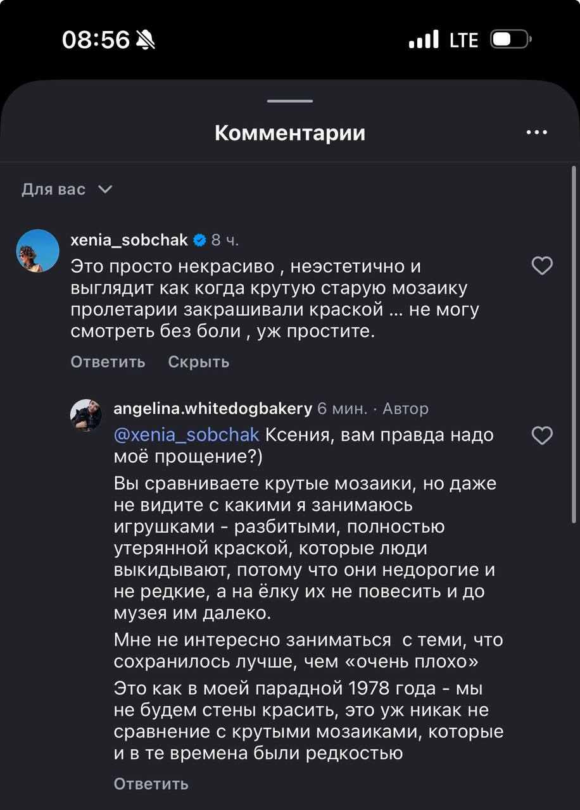Reply to xenia_sobchak's comment via "Ответить"
Viewport: 580px width, 810px height.
[x=108, y=362]
